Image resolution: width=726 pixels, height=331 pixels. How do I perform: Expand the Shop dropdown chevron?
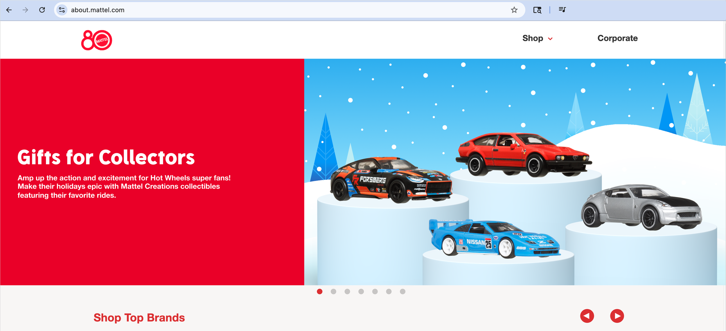550,39
